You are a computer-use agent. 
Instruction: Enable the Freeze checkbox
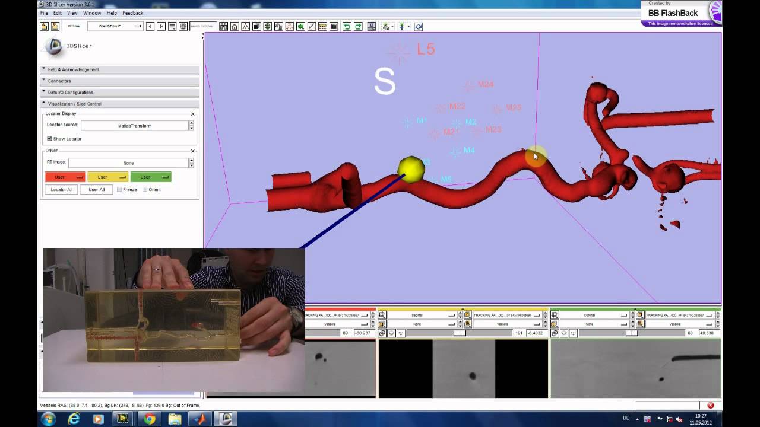click(119, 190)
